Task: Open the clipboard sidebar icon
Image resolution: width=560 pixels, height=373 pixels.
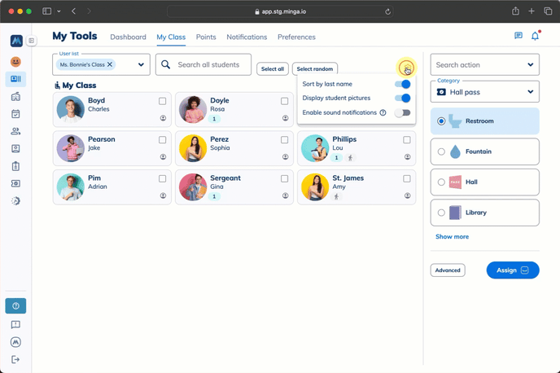Action: pos(15,166)
